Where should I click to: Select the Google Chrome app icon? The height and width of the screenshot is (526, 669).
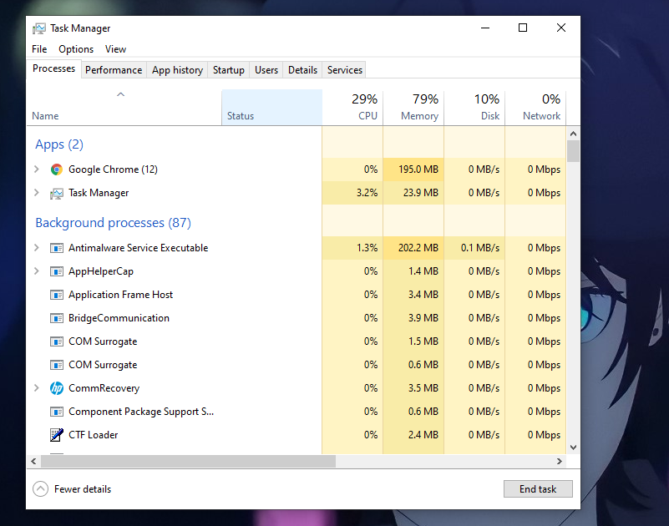[56, 169]
